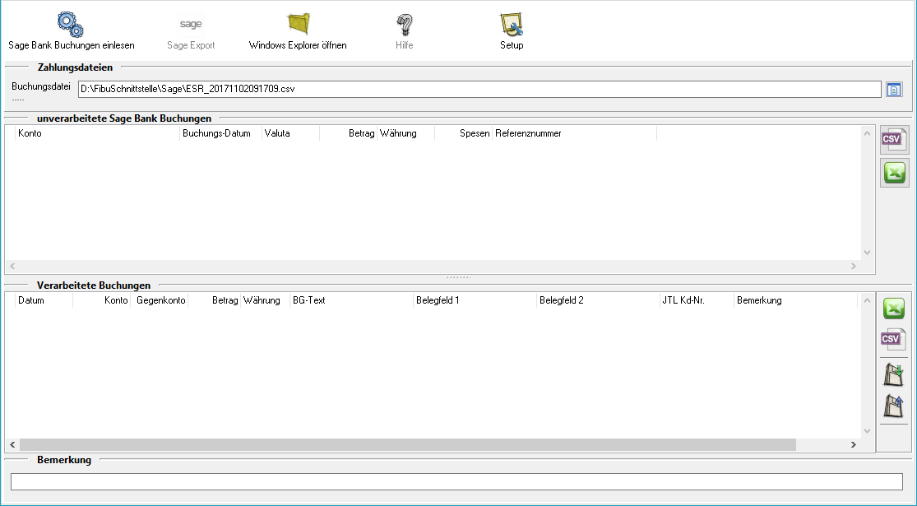
Task: Export unverarbeitete Buchungen as CSV
Action: coord(893,140)
